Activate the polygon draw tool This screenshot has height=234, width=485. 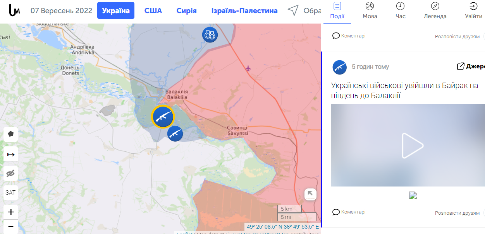11,134
